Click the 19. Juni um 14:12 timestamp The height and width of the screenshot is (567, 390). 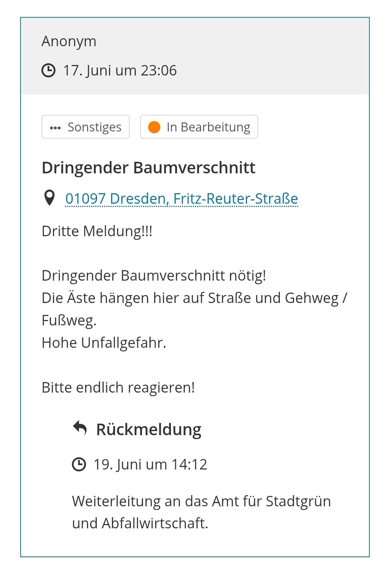point(150,464)
